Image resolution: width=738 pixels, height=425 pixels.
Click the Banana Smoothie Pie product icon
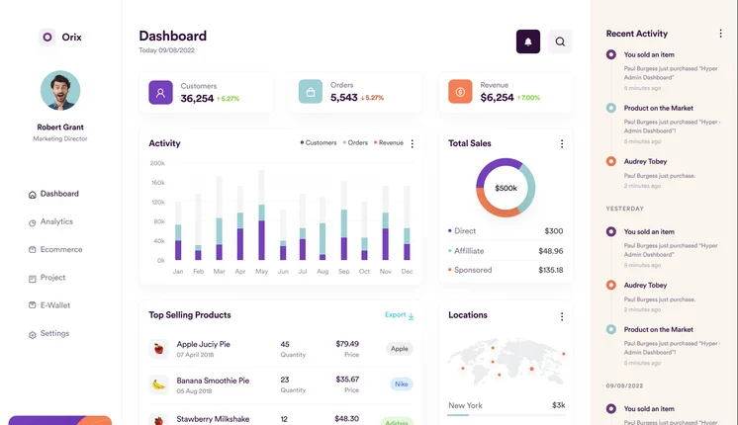tap(158, 384)
